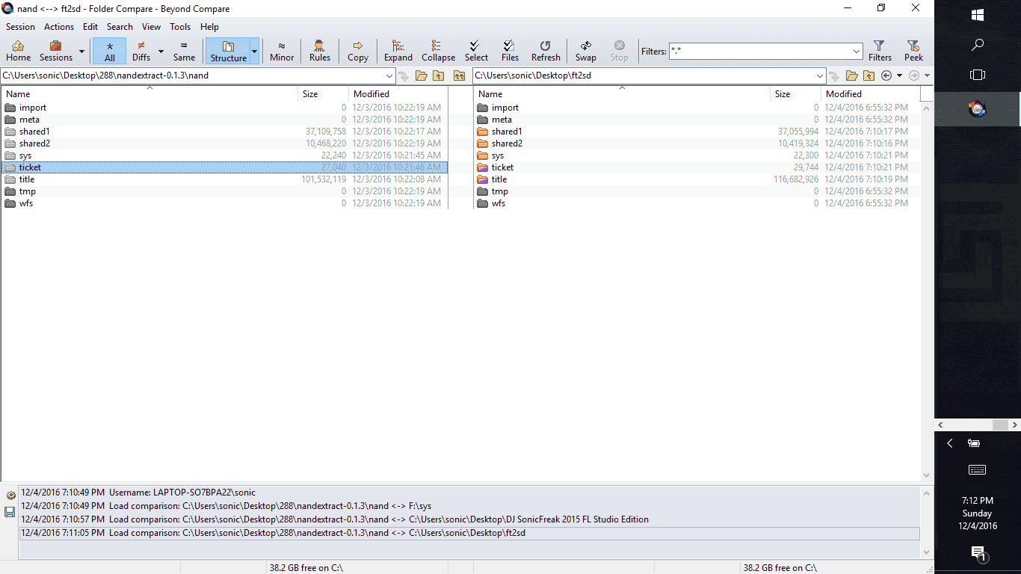Click the log options gear icon
The height and width of the screenshot is (574, 1021).
point(10,496)
